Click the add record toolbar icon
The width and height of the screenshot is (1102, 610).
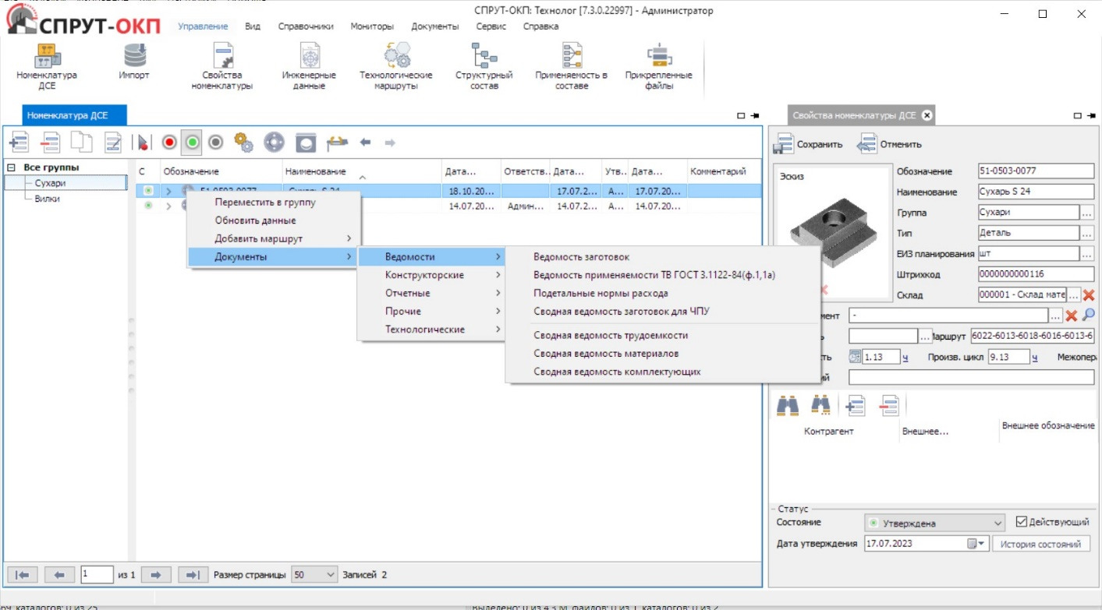(x=18, y=143)
